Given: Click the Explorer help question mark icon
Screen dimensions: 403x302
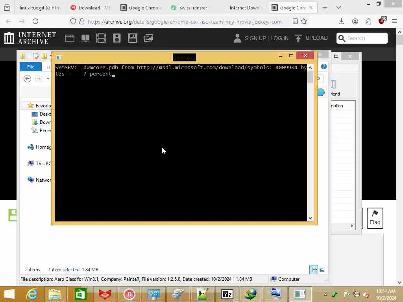Looking at the screenshot, I should (324, 67).
